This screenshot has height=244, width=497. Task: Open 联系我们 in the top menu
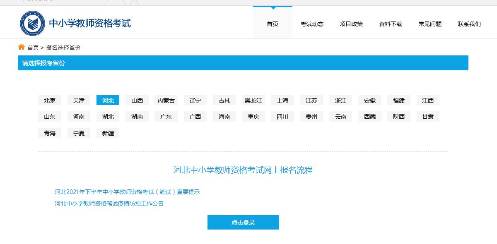click(x=469, y=24)
